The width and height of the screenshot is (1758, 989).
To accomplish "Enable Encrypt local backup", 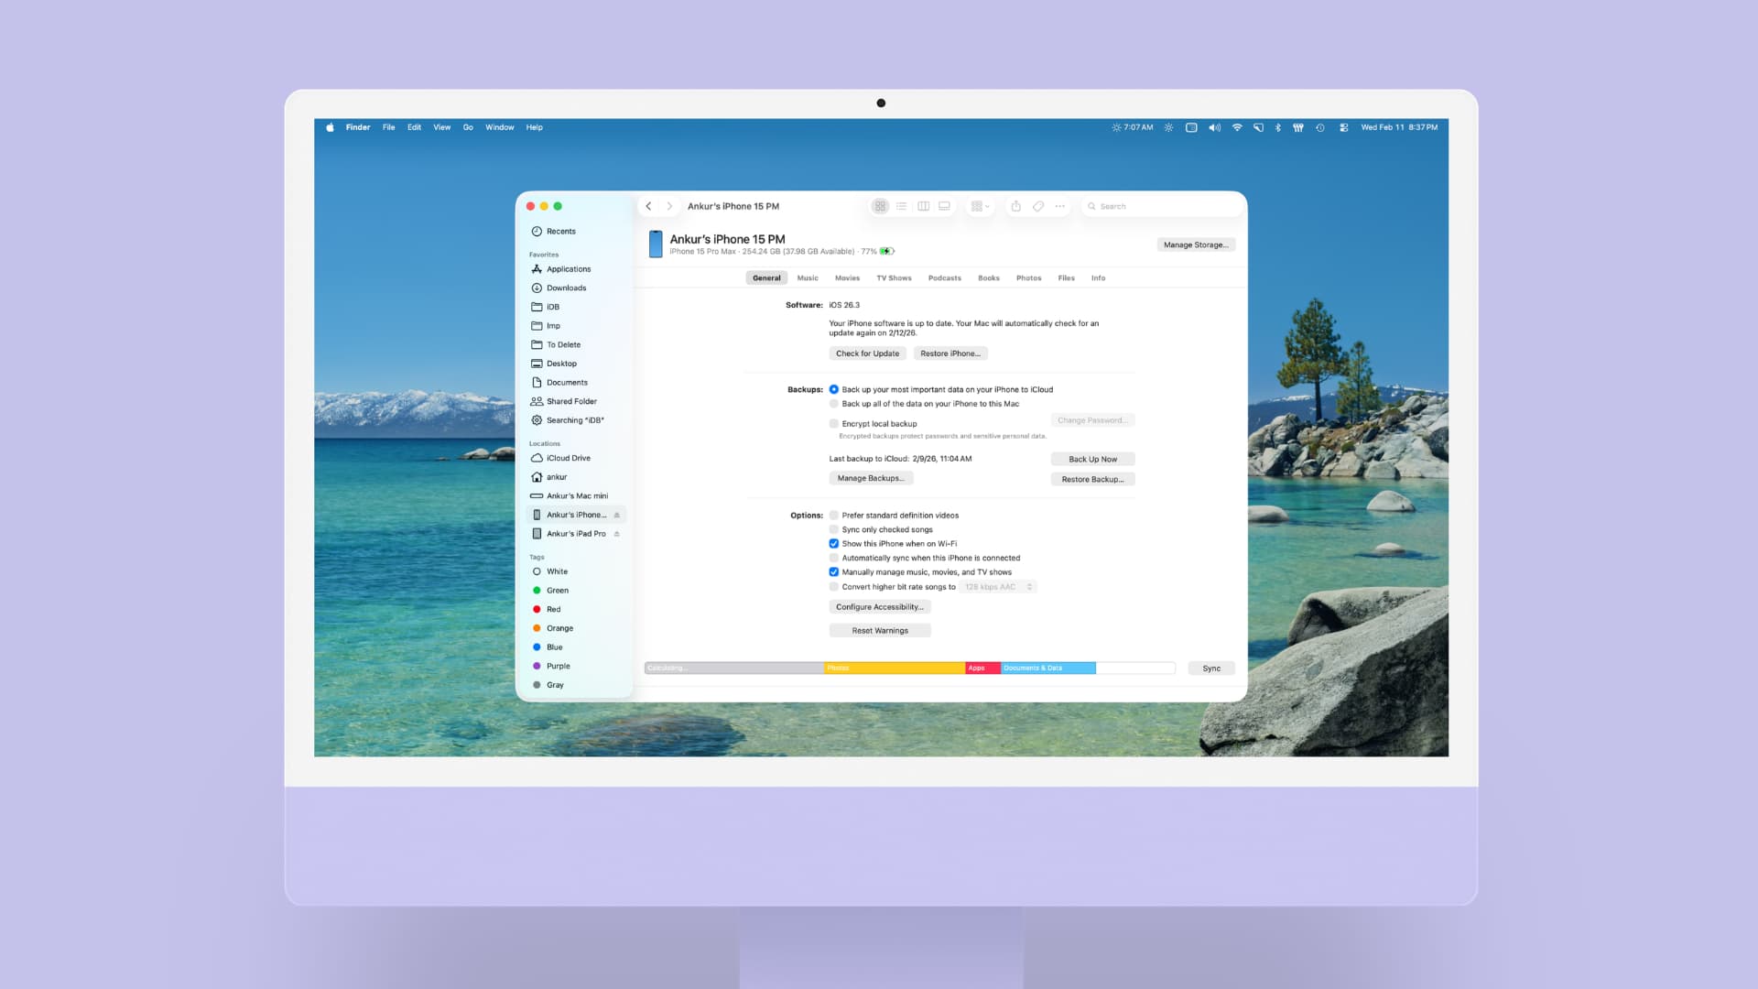I will [x=833, y=423].
